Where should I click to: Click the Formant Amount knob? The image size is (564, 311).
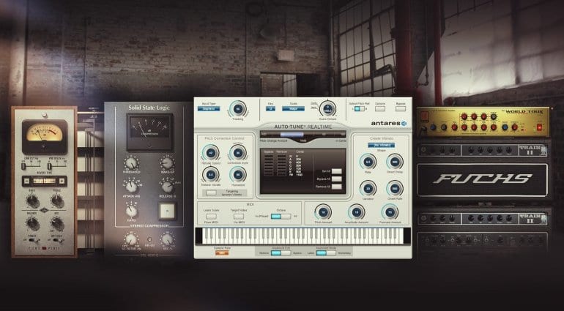pos(390,212)
